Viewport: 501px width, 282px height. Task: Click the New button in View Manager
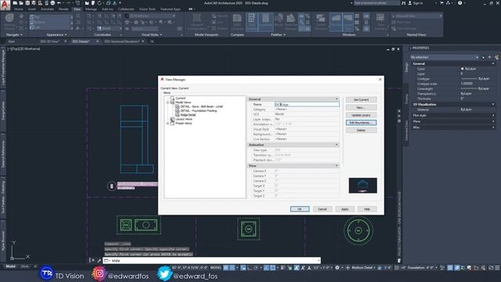(x=361, y=107)
